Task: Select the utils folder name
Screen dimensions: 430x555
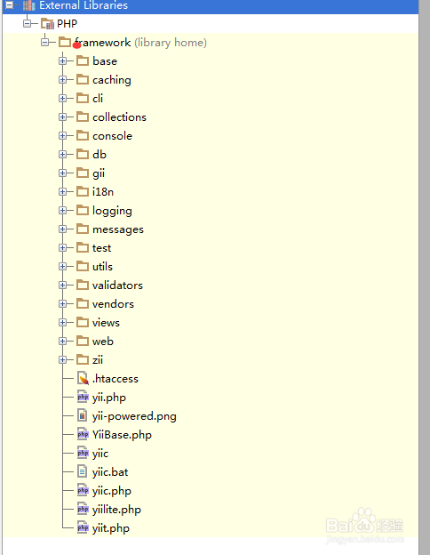Action: 102,267
